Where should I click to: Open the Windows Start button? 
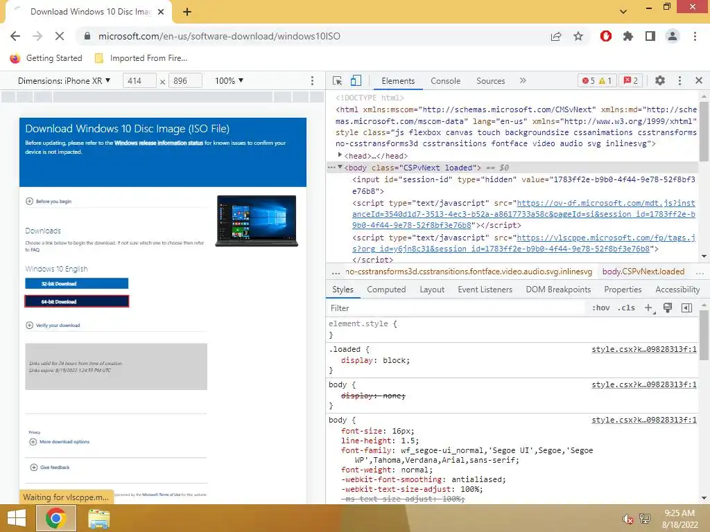pos(17,518)
